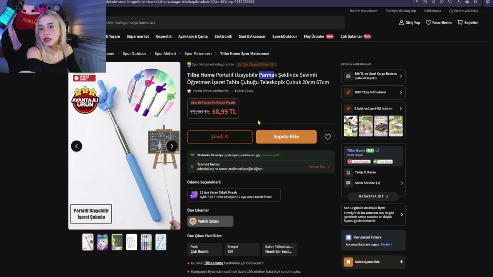The image size is (493, 277).
Task: Select the fourth product thumbnail
Action: click(132, 242)
